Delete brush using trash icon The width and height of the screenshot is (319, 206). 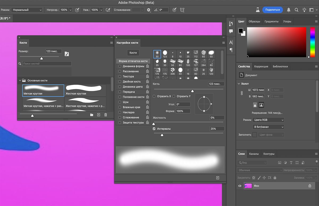[106, 115]
